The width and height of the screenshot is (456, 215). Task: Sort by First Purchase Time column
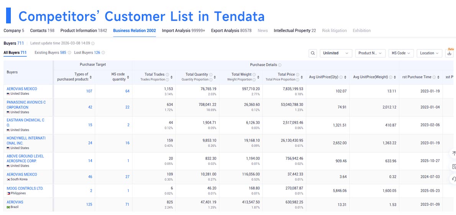pos(438,77)
